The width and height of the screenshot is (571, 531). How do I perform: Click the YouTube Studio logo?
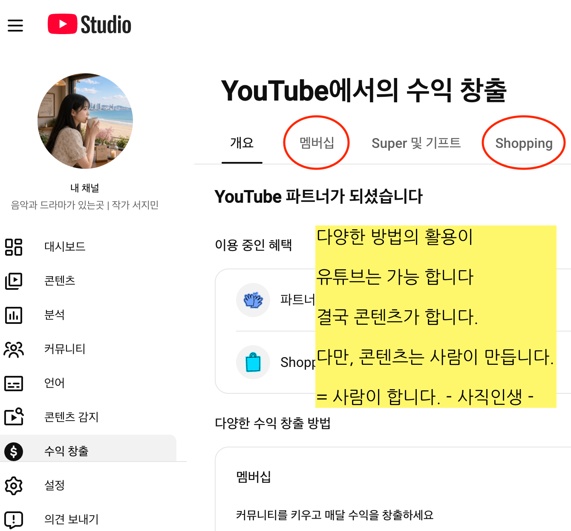click(x=89, y=24)
